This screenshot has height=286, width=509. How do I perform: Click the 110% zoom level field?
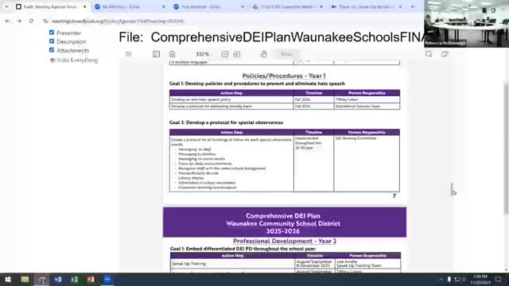click(x=202, y=54)
